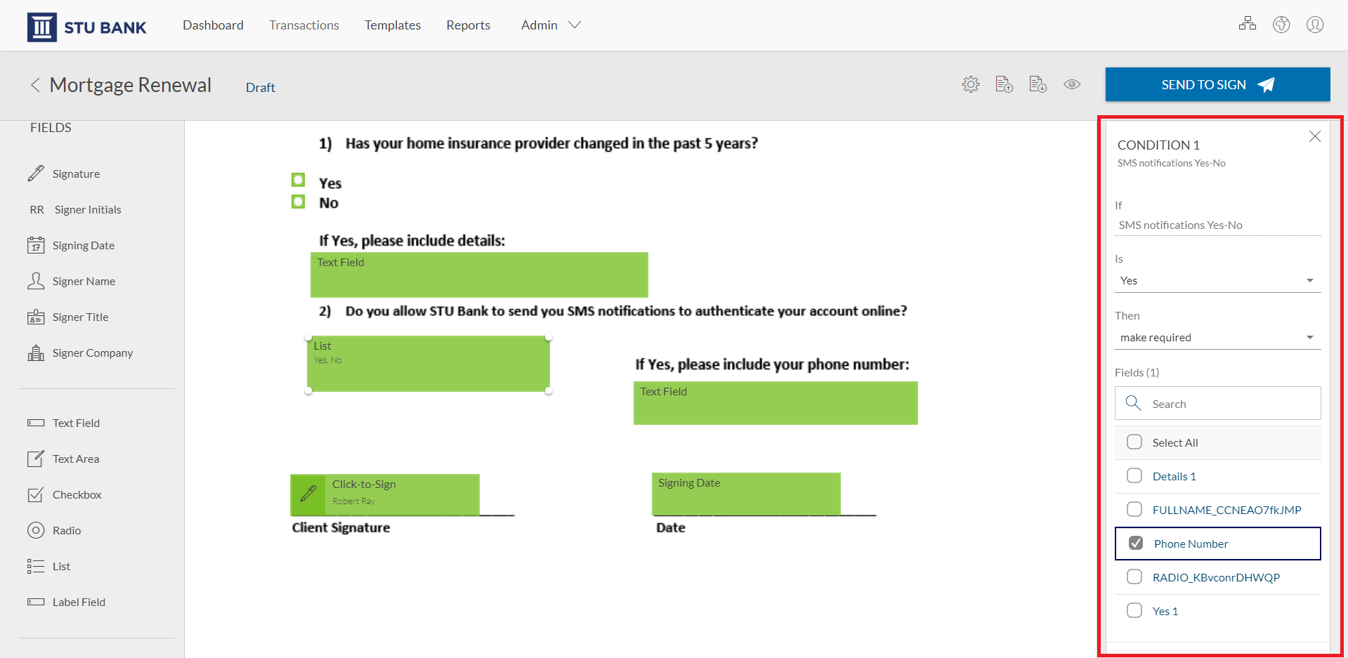Click the Send to Sign button
The image size is (1348, 658).
(x=1217, y=84)
